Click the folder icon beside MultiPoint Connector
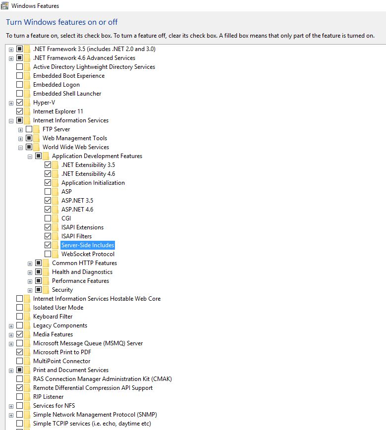 click(27, 361)
